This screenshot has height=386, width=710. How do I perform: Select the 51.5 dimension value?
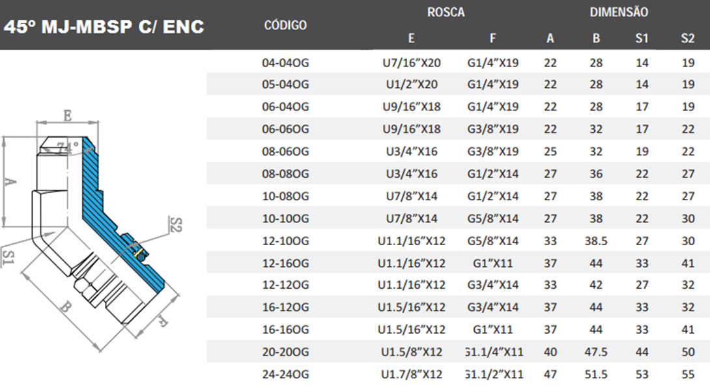[x=596, y=374]
